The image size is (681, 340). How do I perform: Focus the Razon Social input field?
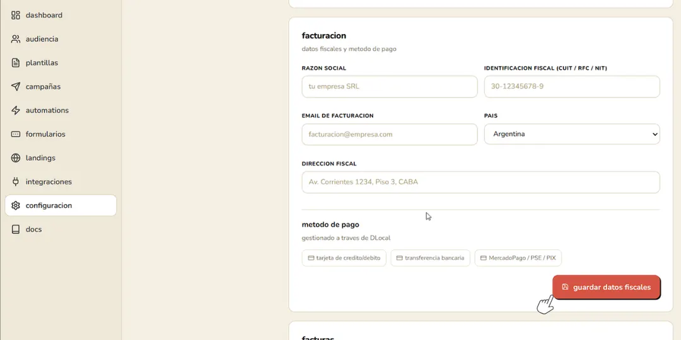coord(390,87)
